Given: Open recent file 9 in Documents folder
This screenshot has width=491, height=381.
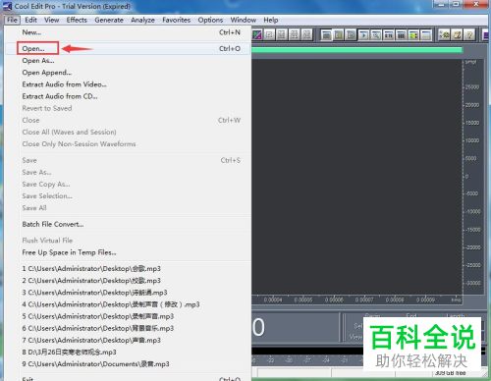Looking at the screenshot, I should click(x=128, y=364).
